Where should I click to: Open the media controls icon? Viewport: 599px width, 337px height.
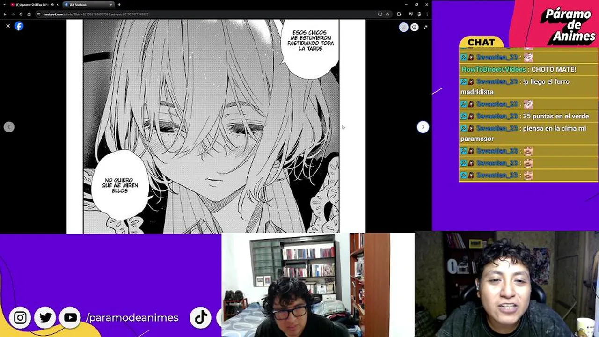coord(411,14)
